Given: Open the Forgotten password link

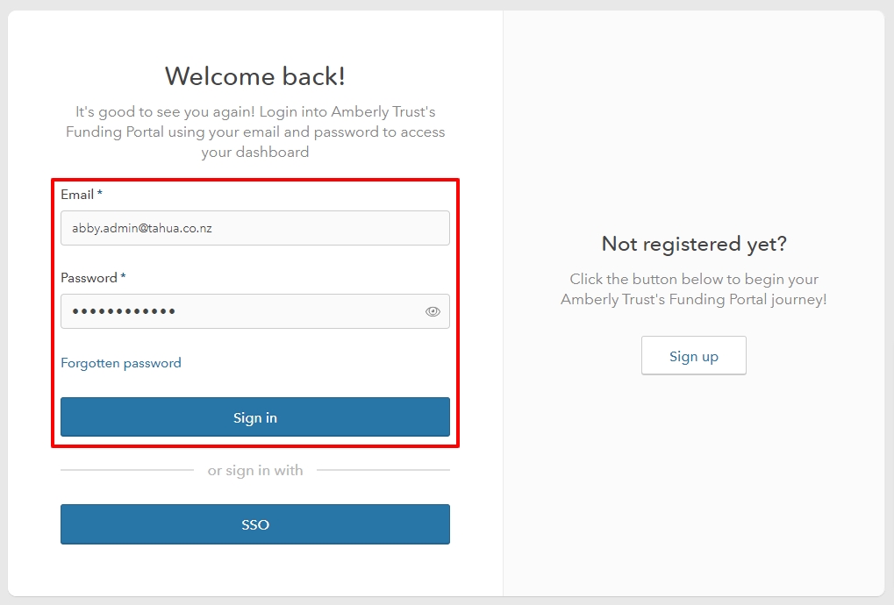Looking at the screenshot, I should [x=121, y=363].
